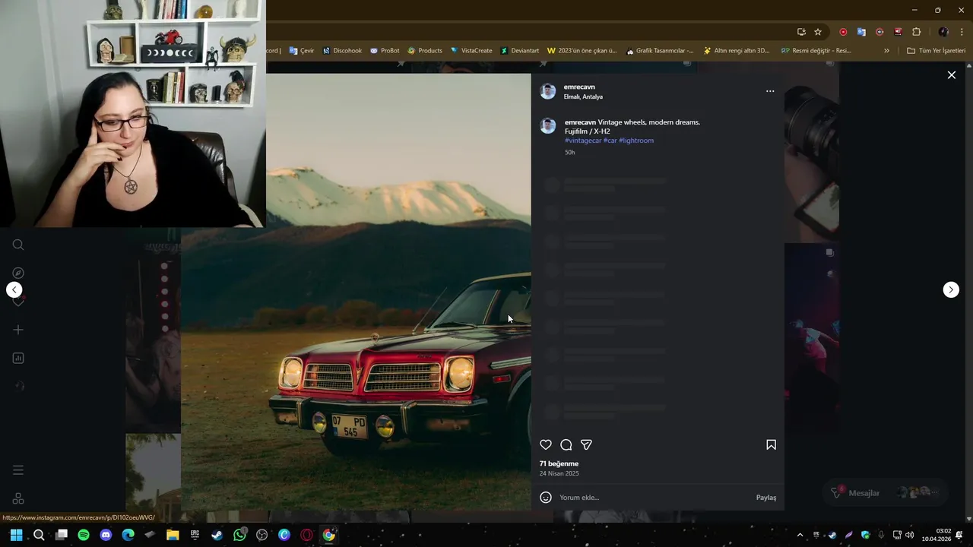Open Google Translate extension icon

tap(861, 32)
